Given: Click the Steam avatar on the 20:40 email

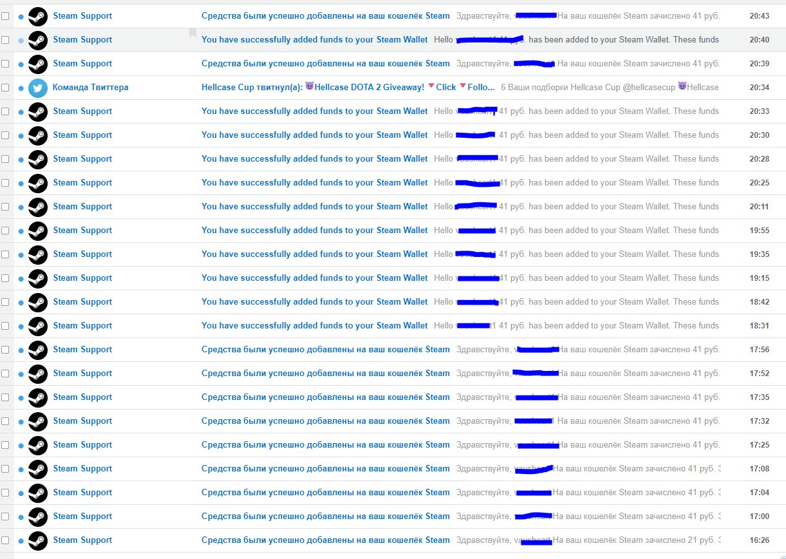Looking at the screenshot, I should click(x=38, y=40).
